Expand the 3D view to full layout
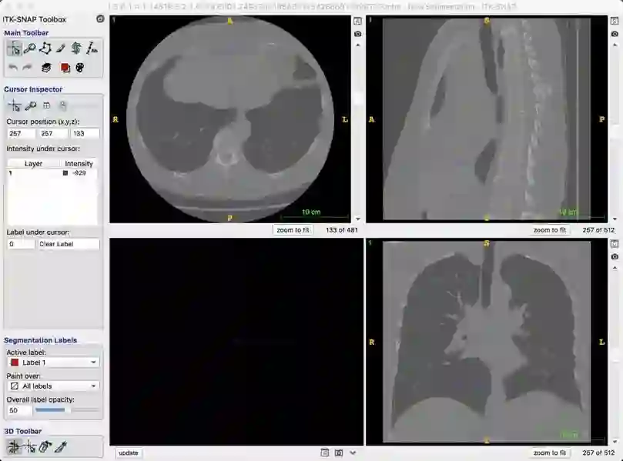The image size is (623, 461). point(325,453)
